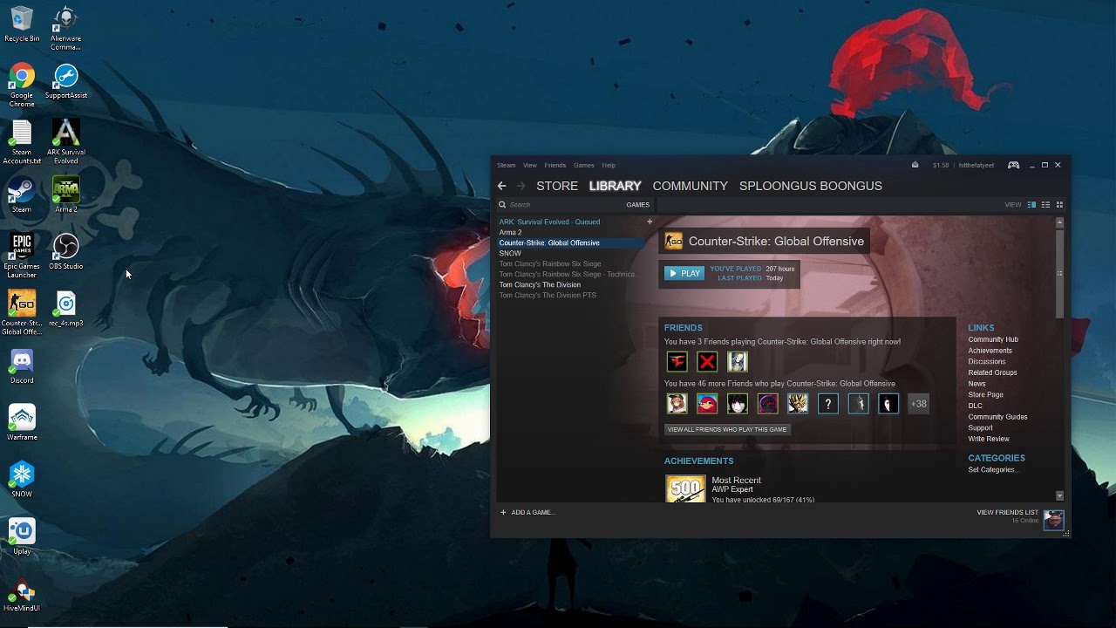Image resolution: width=1116 pixels, height=628 pixels.
Task: Select the rec_4s.mp3 file icon
Action: (x=66, y=309)
